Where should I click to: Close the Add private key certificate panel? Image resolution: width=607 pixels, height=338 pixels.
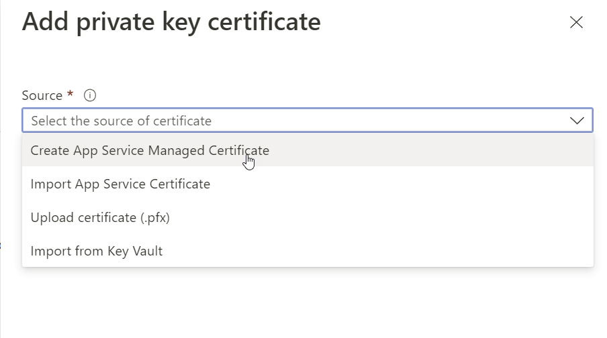pos(576,22)
